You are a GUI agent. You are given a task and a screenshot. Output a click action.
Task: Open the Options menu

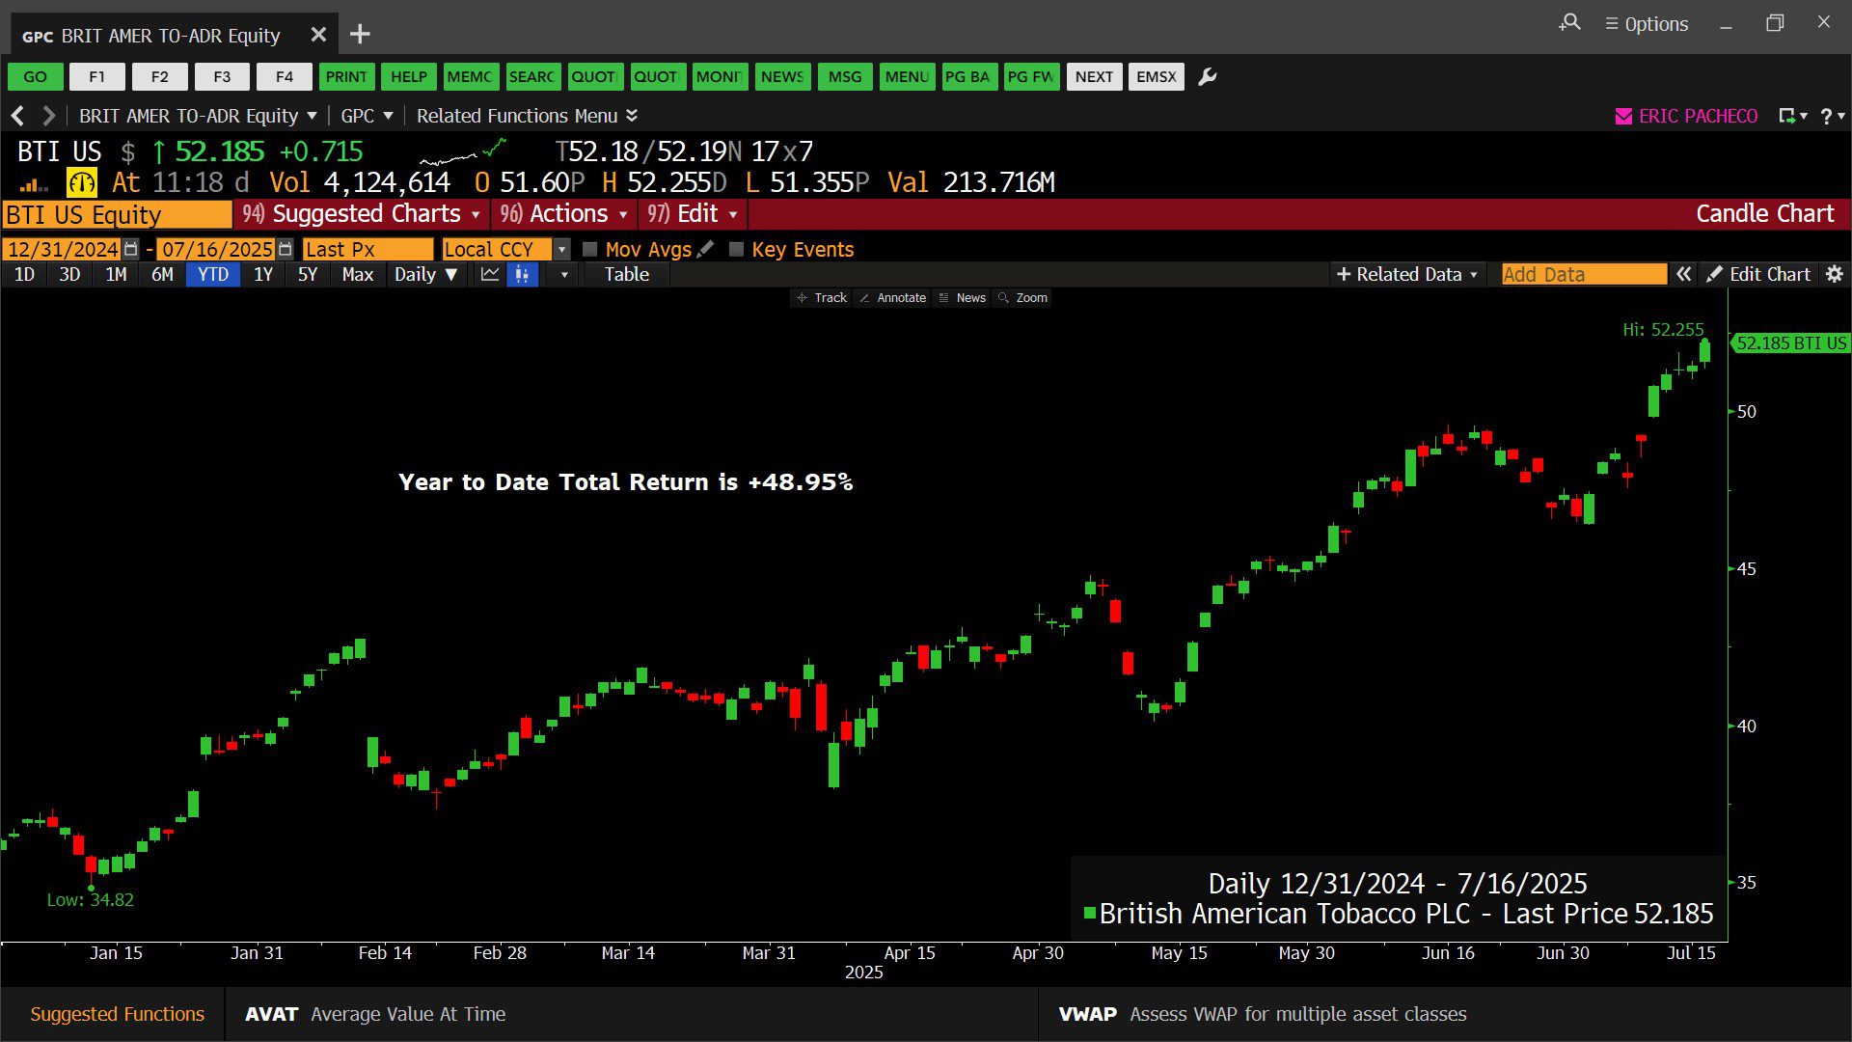point(1647,24)
